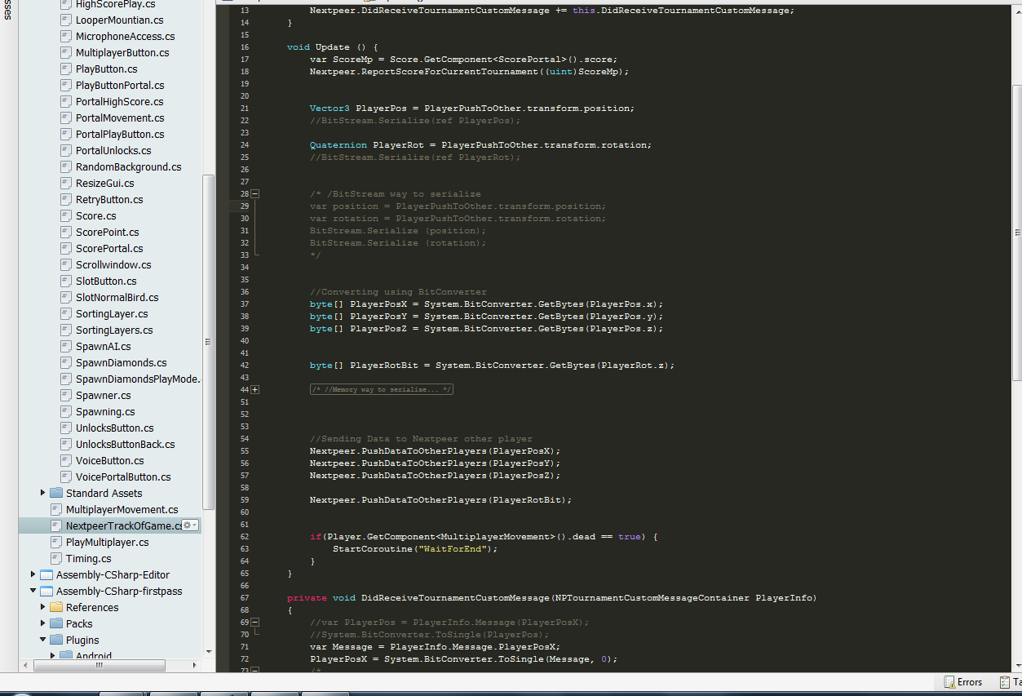Expand the Standard Assets folder

43,493
